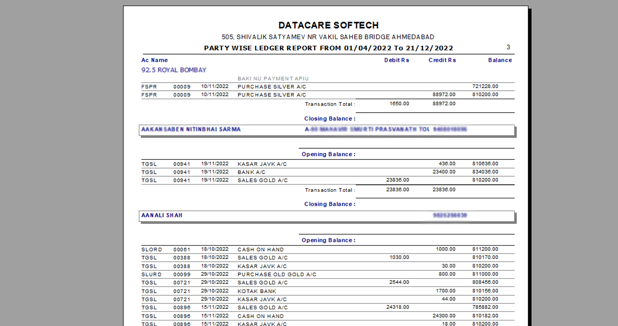Select the 92.5 ROYAL BOMBAY account name
This screenshot has width=618, height=326.
(174, 70)
